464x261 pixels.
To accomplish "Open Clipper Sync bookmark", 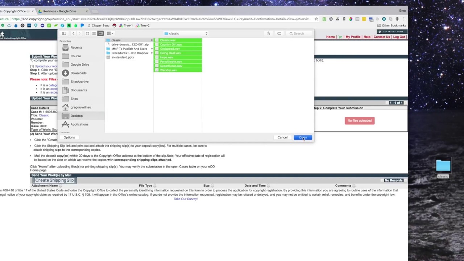I will click(x=98, y=25).
